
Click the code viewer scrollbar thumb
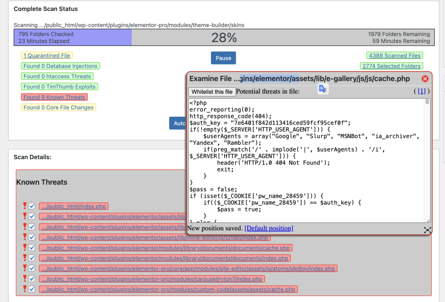(427, 102)
